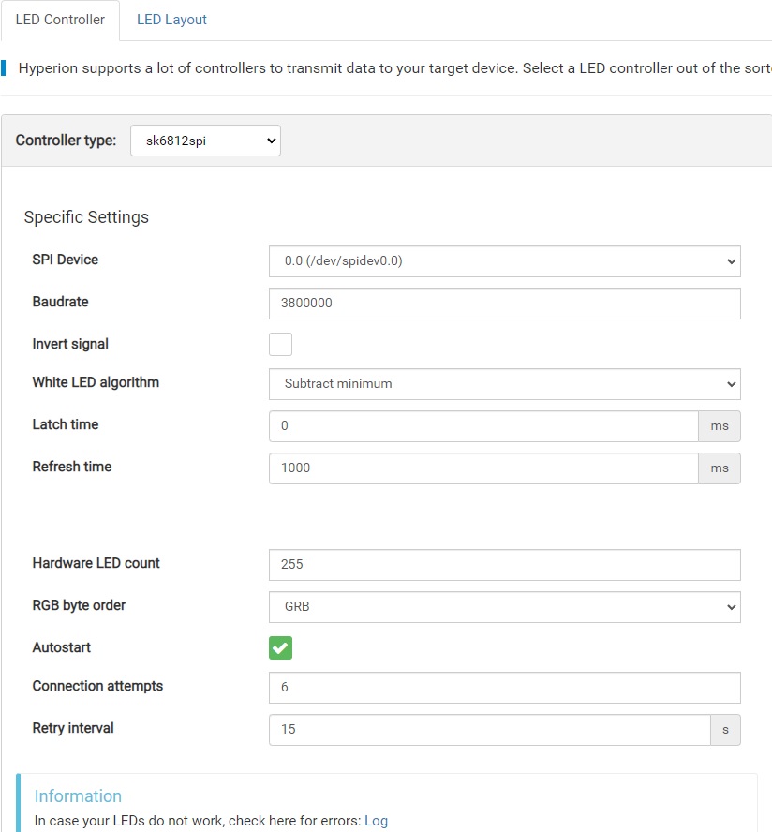Open the Log link for error checking
This screenshot has height=832, width=772.
click(x=376, y=820)
